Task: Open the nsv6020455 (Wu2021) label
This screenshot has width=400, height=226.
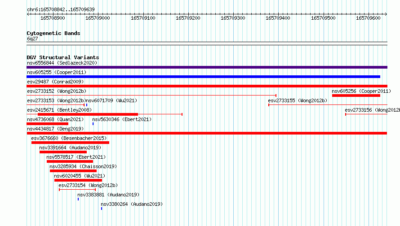Action: coord(80,176)
